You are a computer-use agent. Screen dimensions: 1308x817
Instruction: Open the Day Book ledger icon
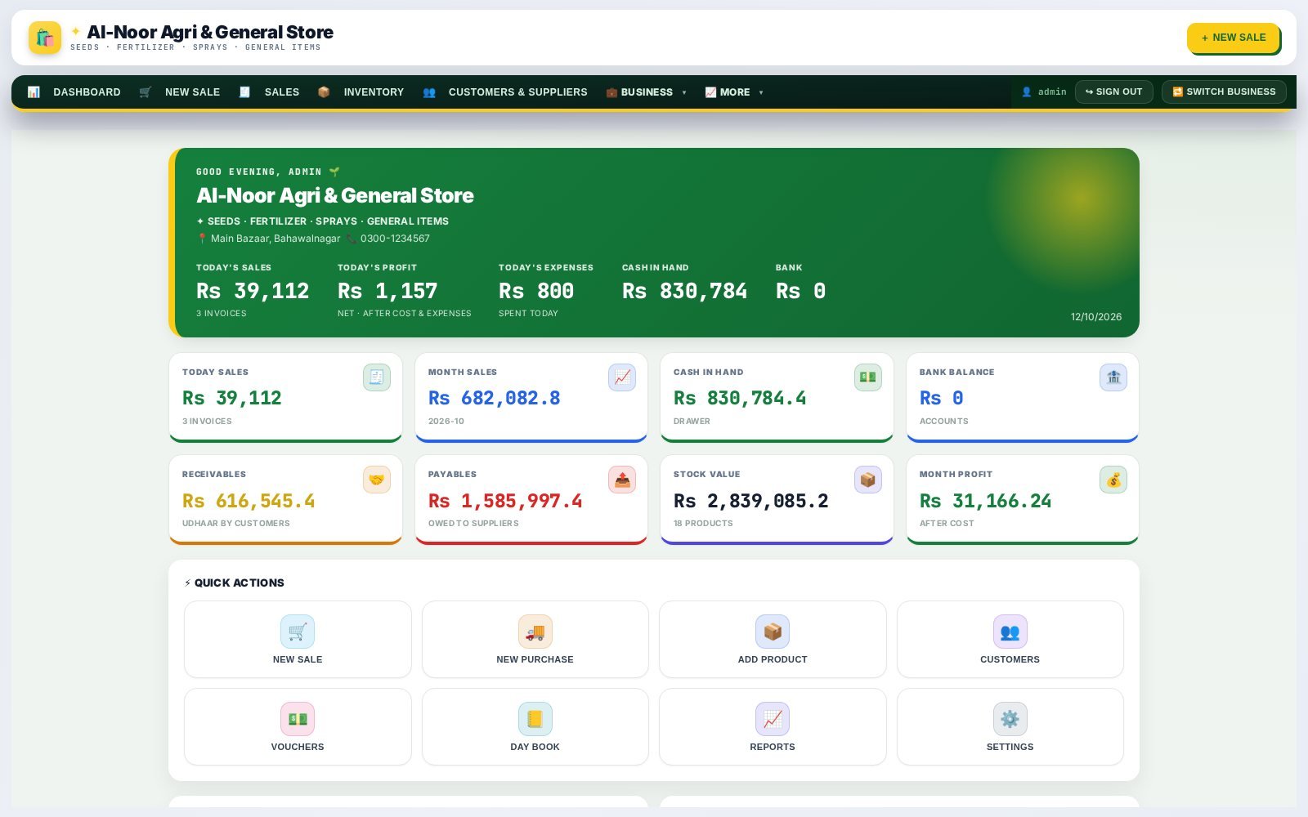coord(535,719)
